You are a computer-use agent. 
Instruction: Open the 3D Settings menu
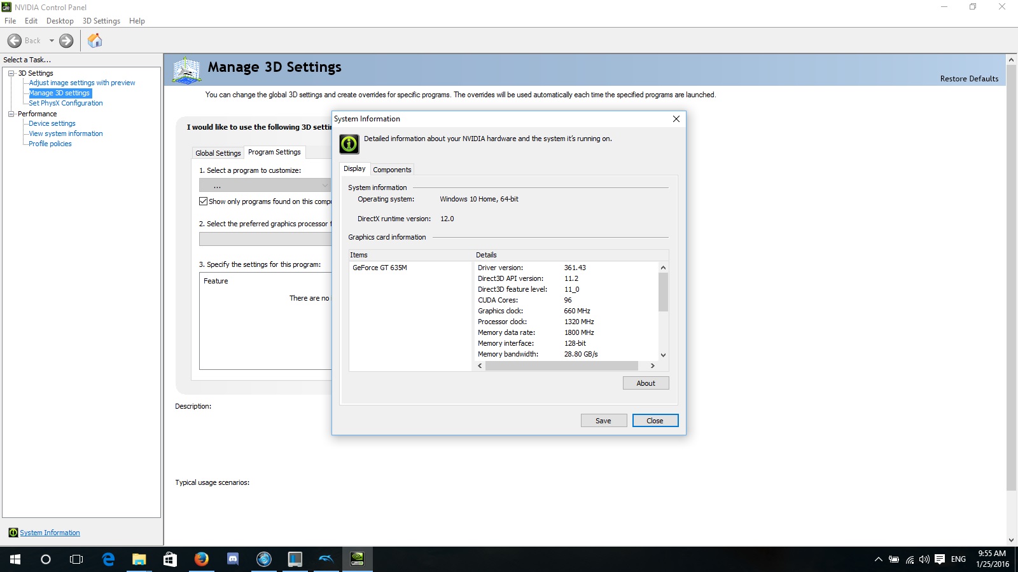tap(101, 21)
